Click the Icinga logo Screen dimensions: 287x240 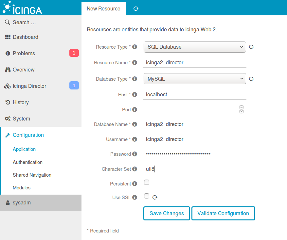tap(22, 8)
